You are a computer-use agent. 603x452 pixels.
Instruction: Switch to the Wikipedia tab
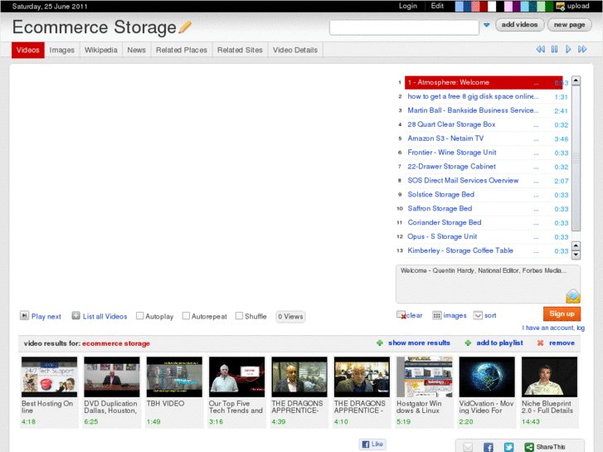[100, 50]
